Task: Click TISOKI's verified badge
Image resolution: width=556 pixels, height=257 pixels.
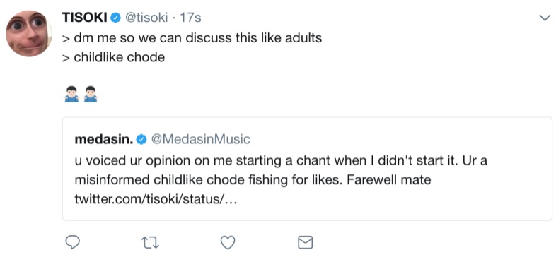Action: (x=115, y=18)
